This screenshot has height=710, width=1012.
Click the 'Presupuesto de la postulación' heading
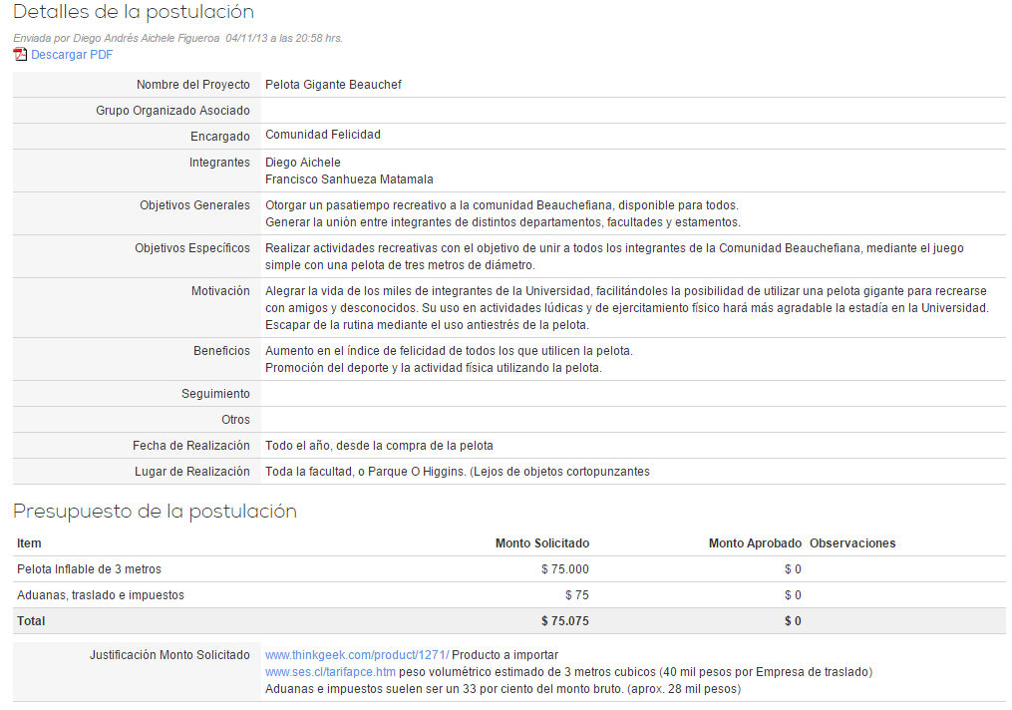[x=155, y=512]
